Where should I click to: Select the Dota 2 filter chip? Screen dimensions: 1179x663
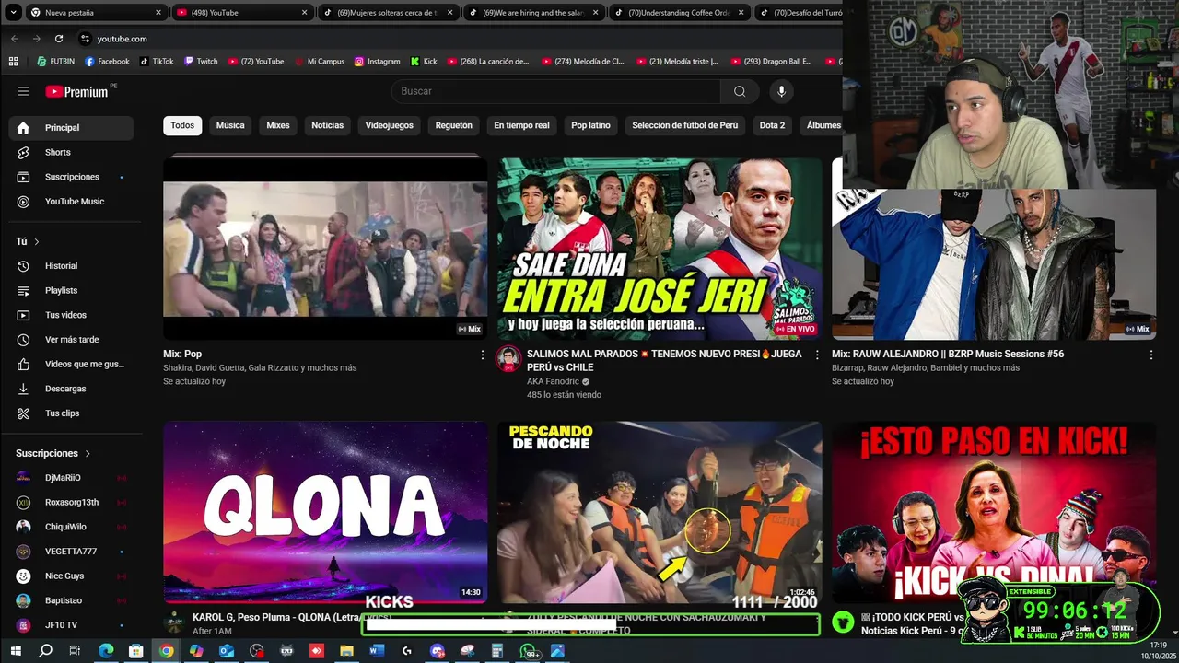point(772,125)
